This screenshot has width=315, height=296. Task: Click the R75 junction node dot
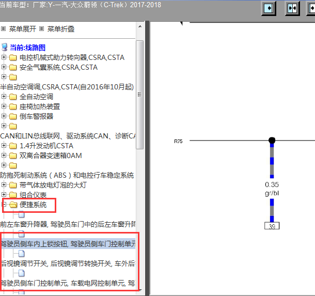pos(272,141)
